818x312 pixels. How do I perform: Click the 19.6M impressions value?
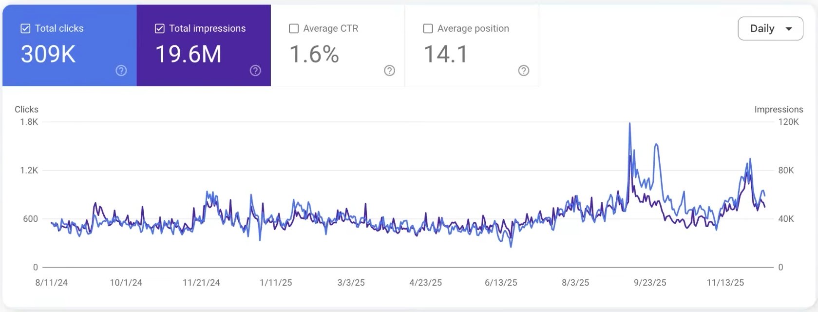[190, 55]
